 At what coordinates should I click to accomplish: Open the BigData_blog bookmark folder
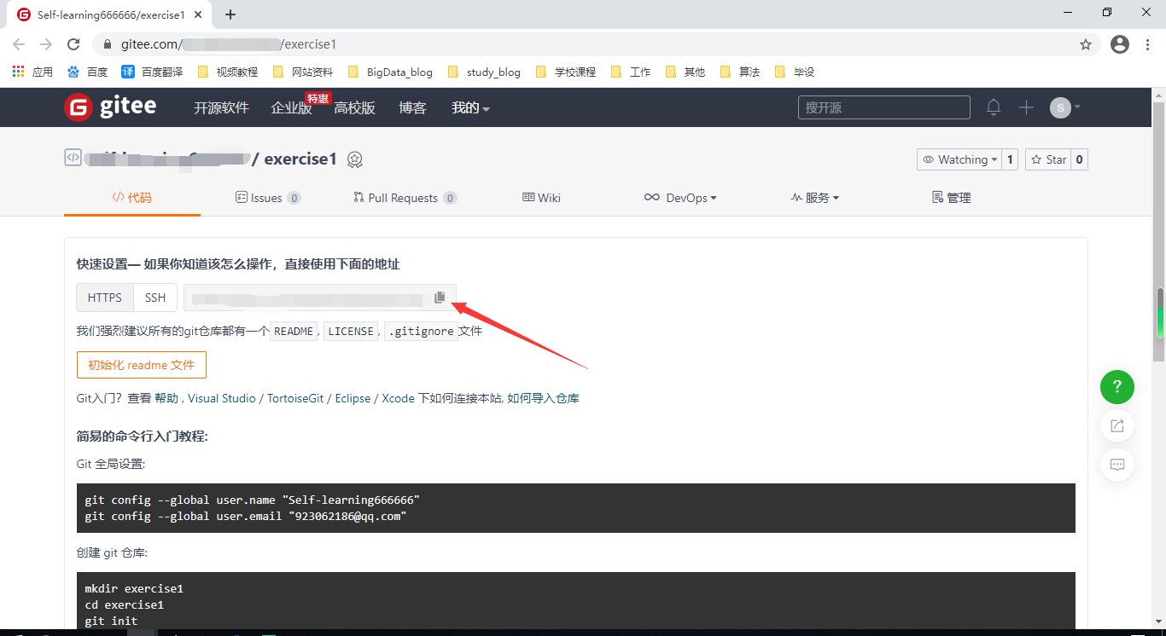(x=389, y=72)
